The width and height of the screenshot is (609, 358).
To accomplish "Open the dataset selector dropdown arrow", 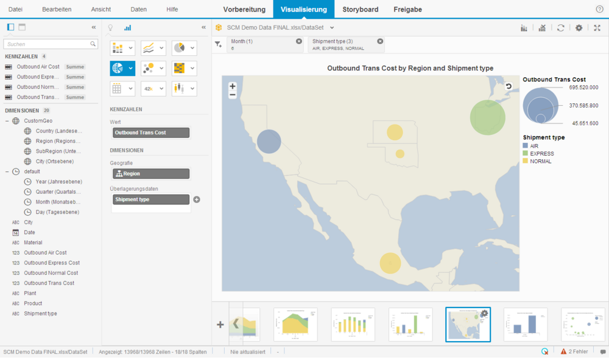I will click(332, 27).
